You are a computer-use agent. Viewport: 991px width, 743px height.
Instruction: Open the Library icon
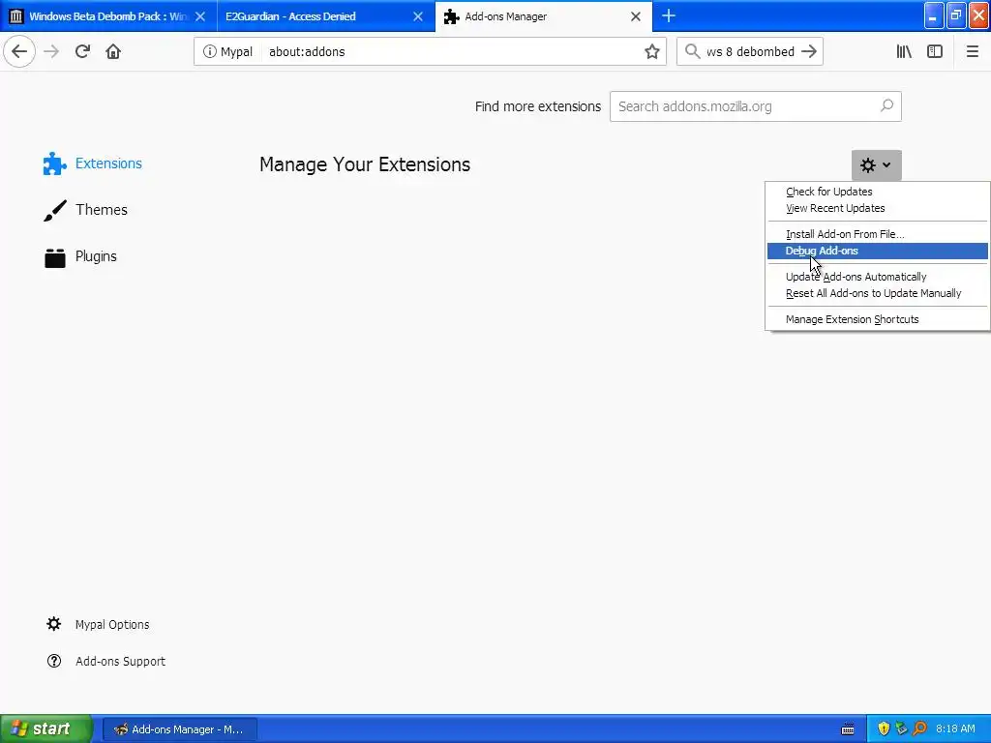point(904,51)
